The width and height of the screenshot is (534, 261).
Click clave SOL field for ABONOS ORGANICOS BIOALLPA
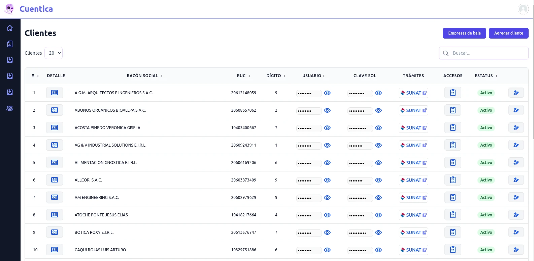360,111
